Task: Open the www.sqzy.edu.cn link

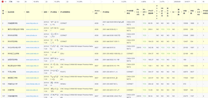Action: pos(32,66)
